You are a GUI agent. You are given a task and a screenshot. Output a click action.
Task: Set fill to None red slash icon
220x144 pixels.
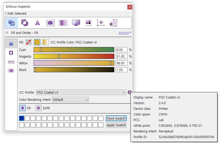pos(29,42)
